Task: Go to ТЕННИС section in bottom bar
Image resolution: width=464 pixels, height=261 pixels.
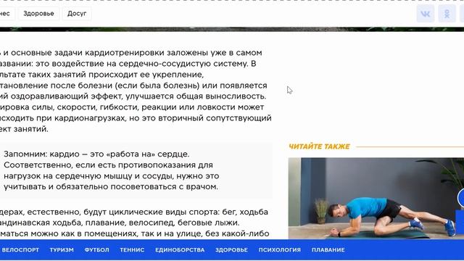Action: 132,250
